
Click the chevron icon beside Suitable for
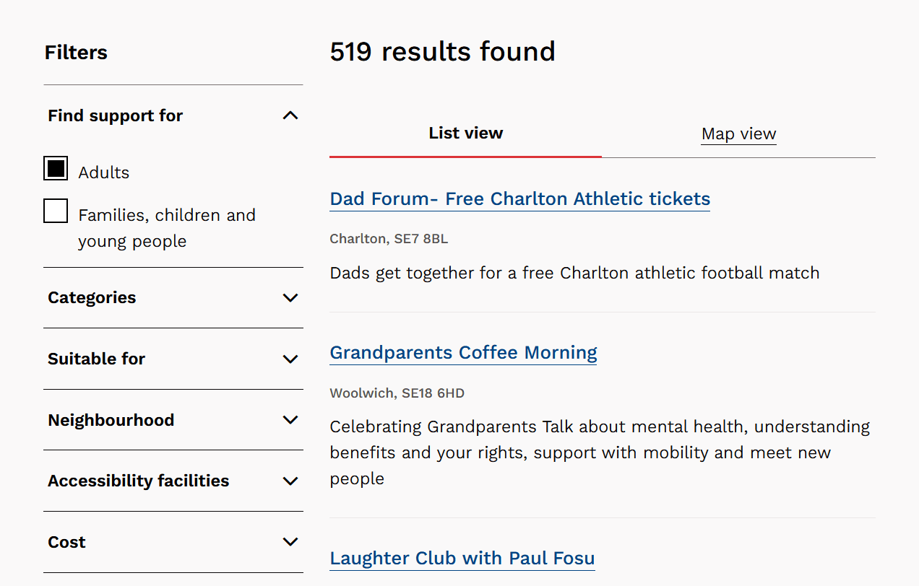pos(291,359)
